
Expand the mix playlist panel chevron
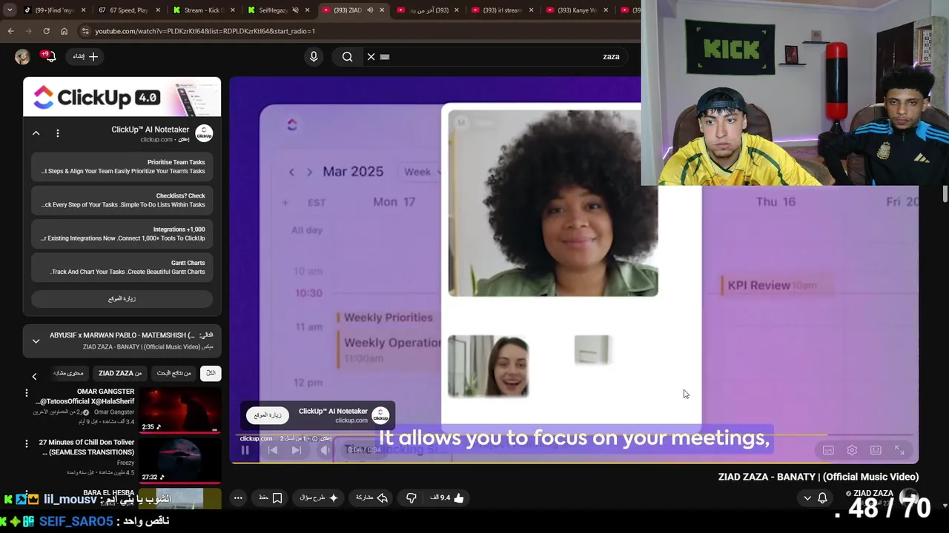pyautogui.click(x=36, y=341)
